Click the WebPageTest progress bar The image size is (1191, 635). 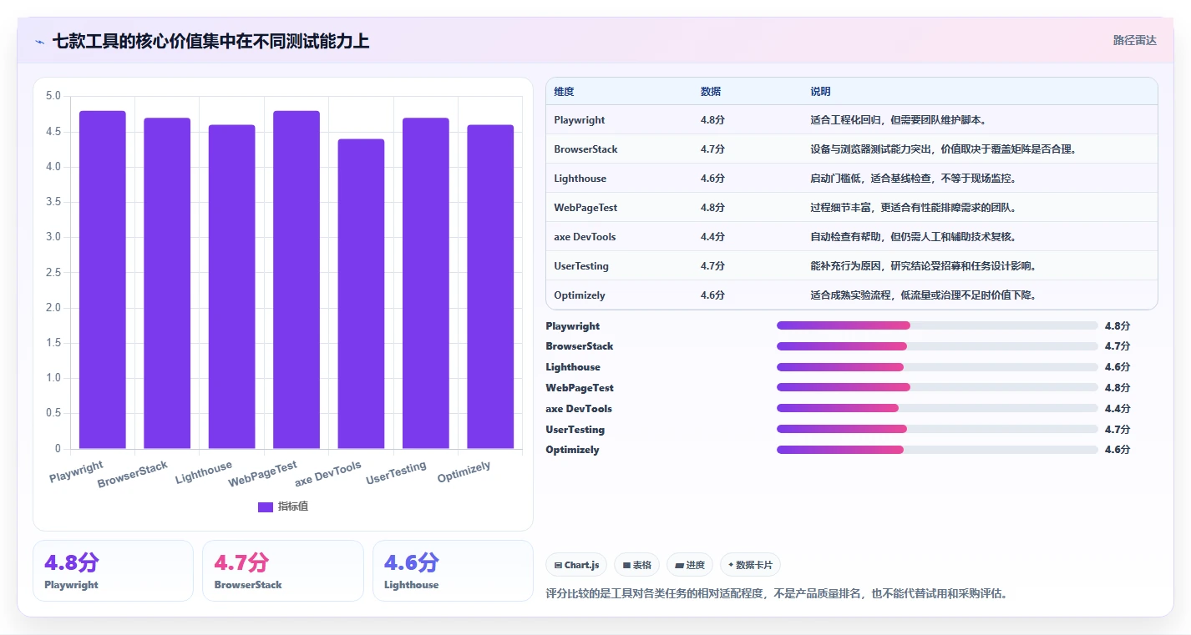click(937, 387)
